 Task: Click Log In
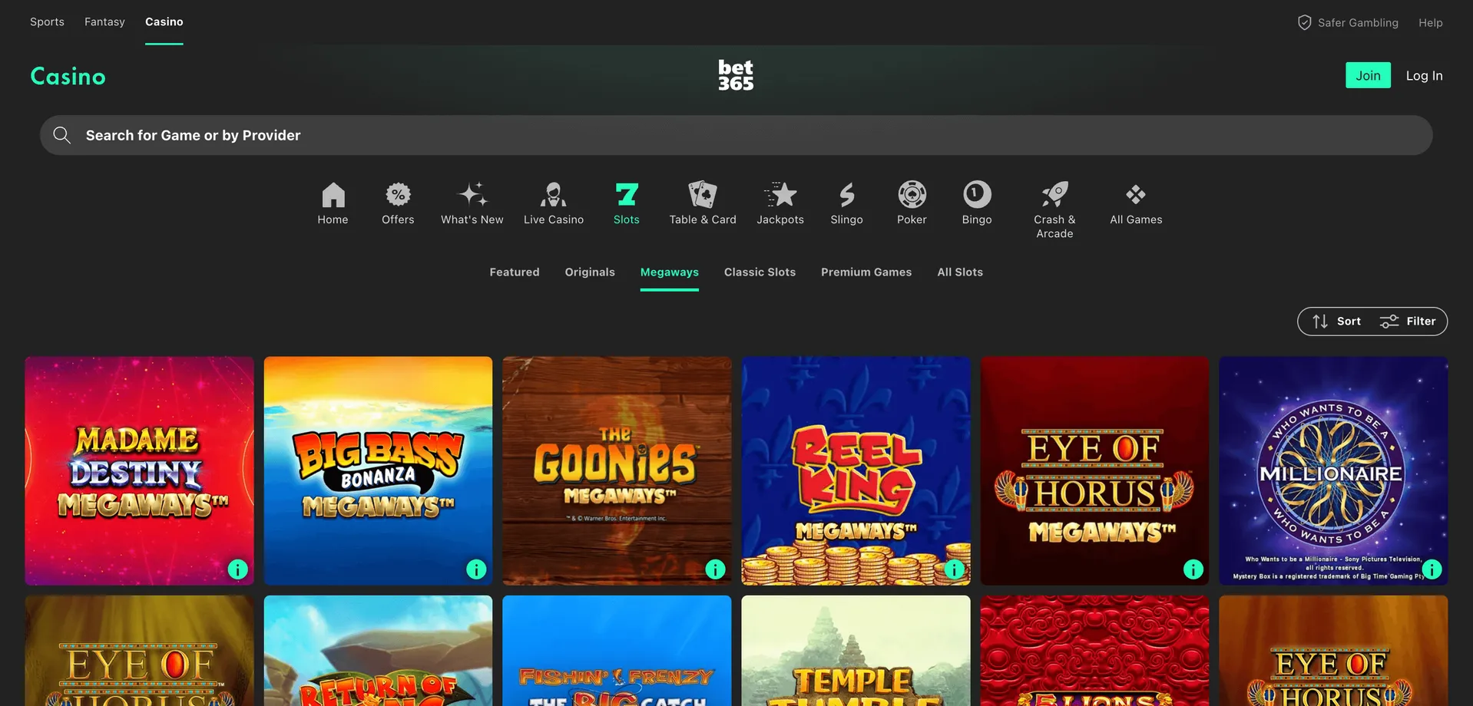pyautogui.click(x=1424, y=76)
